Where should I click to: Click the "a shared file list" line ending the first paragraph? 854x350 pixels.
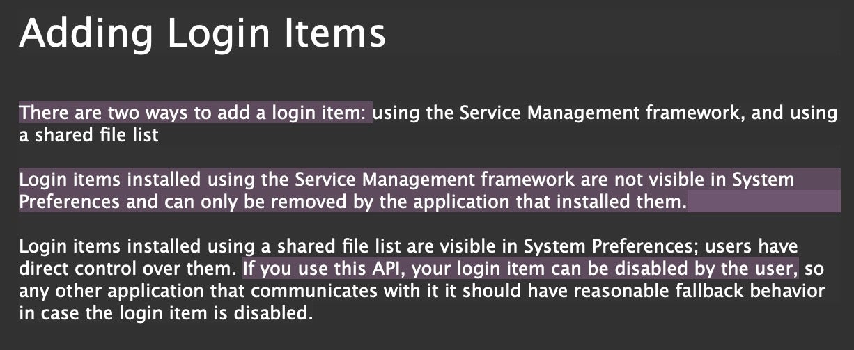pos(88,134)
